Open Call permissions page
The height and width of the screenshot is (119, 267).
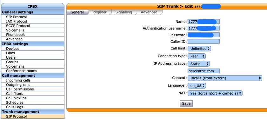click(33, 89)
